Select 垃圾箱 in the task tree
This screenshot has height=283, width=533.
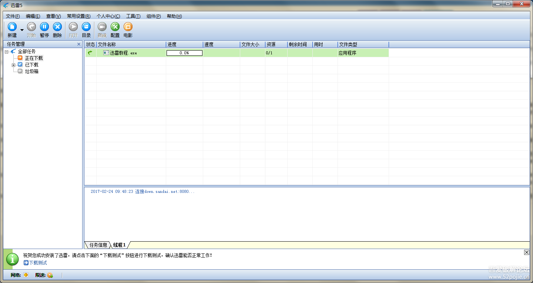[x=31, y=72]
